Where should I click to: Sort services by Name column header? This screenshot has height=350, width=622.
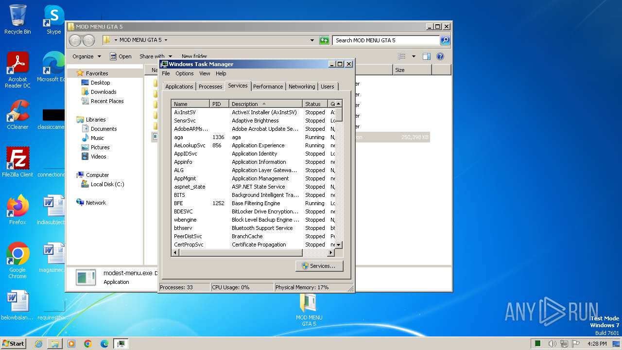point(191,104)
